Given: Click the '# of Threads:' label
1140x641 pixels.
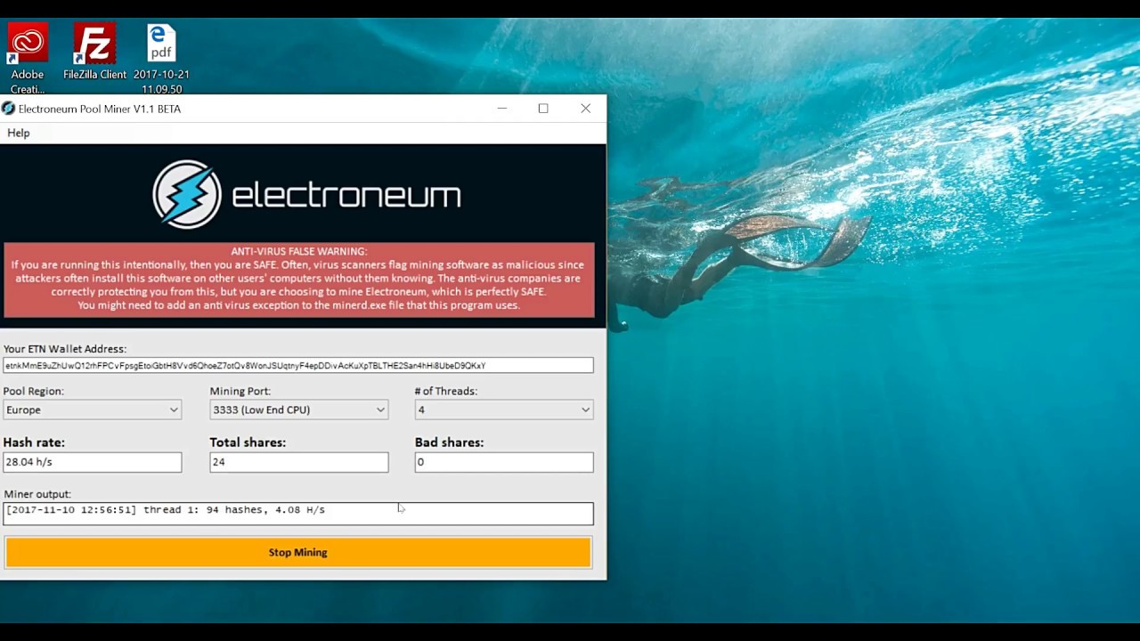Looking at the screenshot, I should coord(446,391).
